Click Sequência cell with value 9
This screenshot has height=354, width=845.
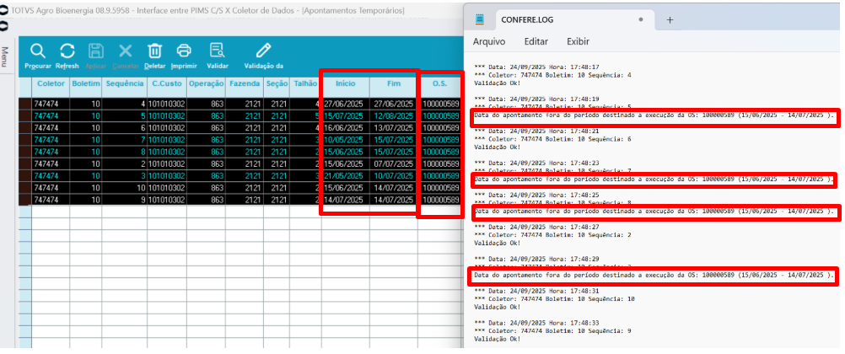coord(125,200)
